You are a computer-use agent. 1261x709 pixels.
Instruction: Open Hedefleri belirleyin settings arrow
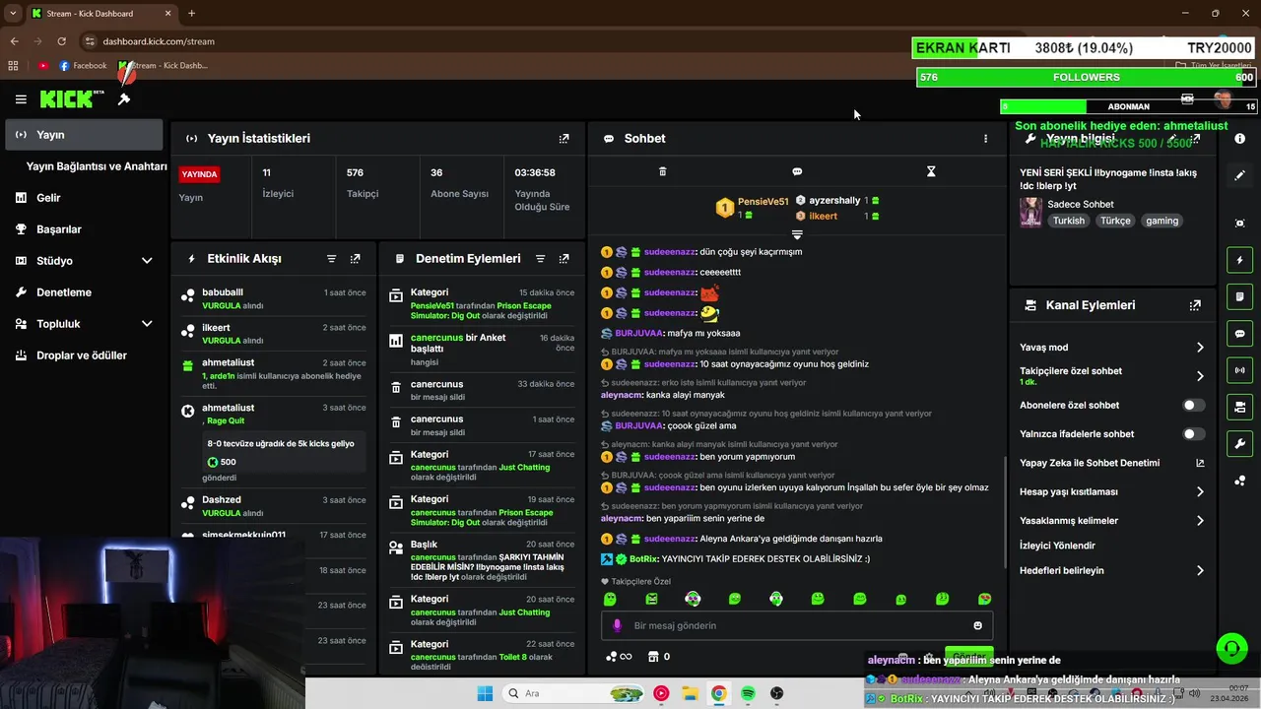pos(1200,571)
